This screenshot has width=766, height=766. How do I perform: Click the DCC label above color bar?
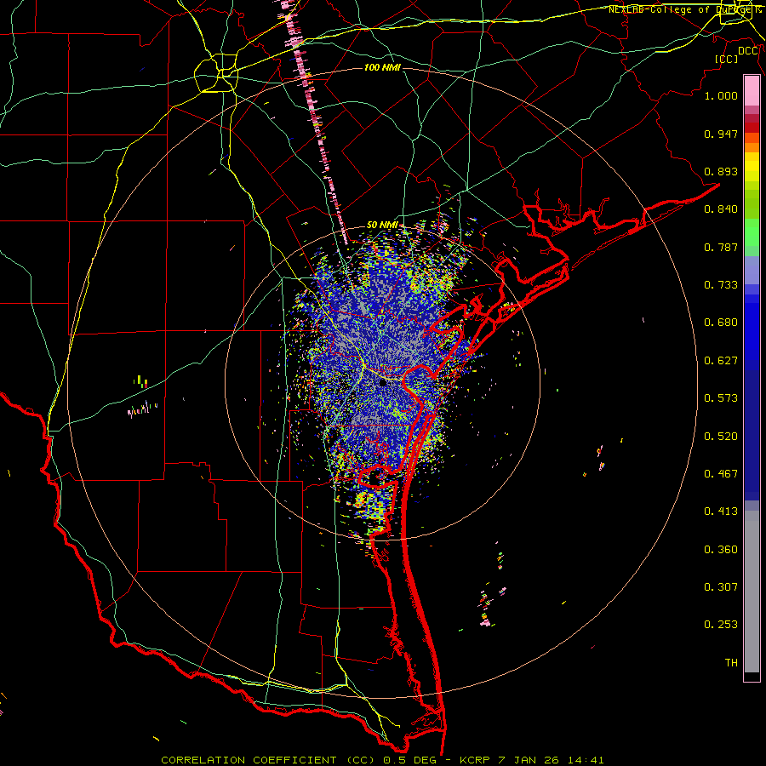coord(748,51)
